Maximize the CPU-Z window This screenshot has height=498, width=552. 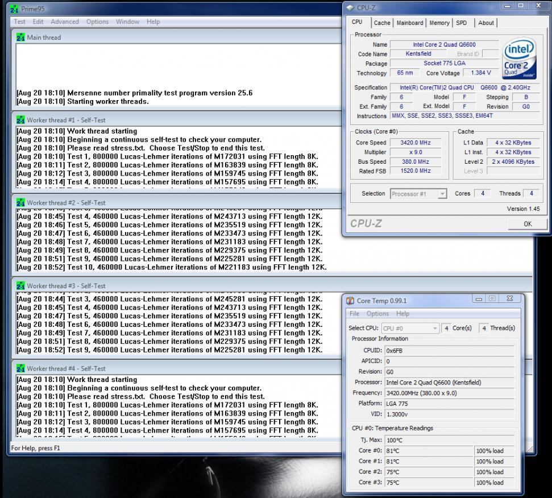(x=521, y=6)
